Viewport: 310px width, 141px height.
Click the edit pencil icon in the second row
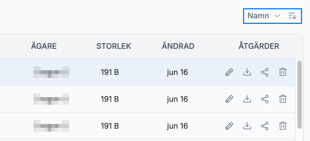coord(229,99)
